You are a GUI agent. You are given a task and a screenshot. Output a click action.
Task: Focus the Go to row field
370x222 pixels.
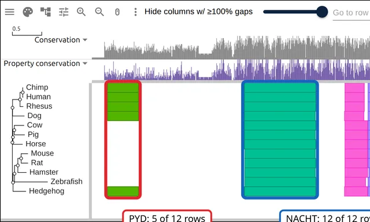(x=351, y=13)
